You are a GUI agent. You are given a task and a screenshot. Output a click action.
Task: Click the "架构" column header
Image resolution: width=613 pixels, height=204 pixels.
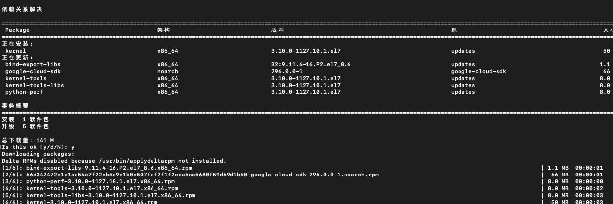163,30
